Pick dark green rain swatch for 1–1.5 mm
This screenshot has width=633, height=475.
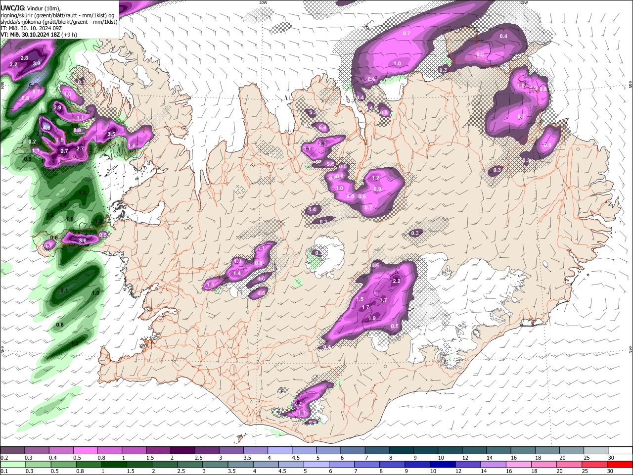pos(114,464)
